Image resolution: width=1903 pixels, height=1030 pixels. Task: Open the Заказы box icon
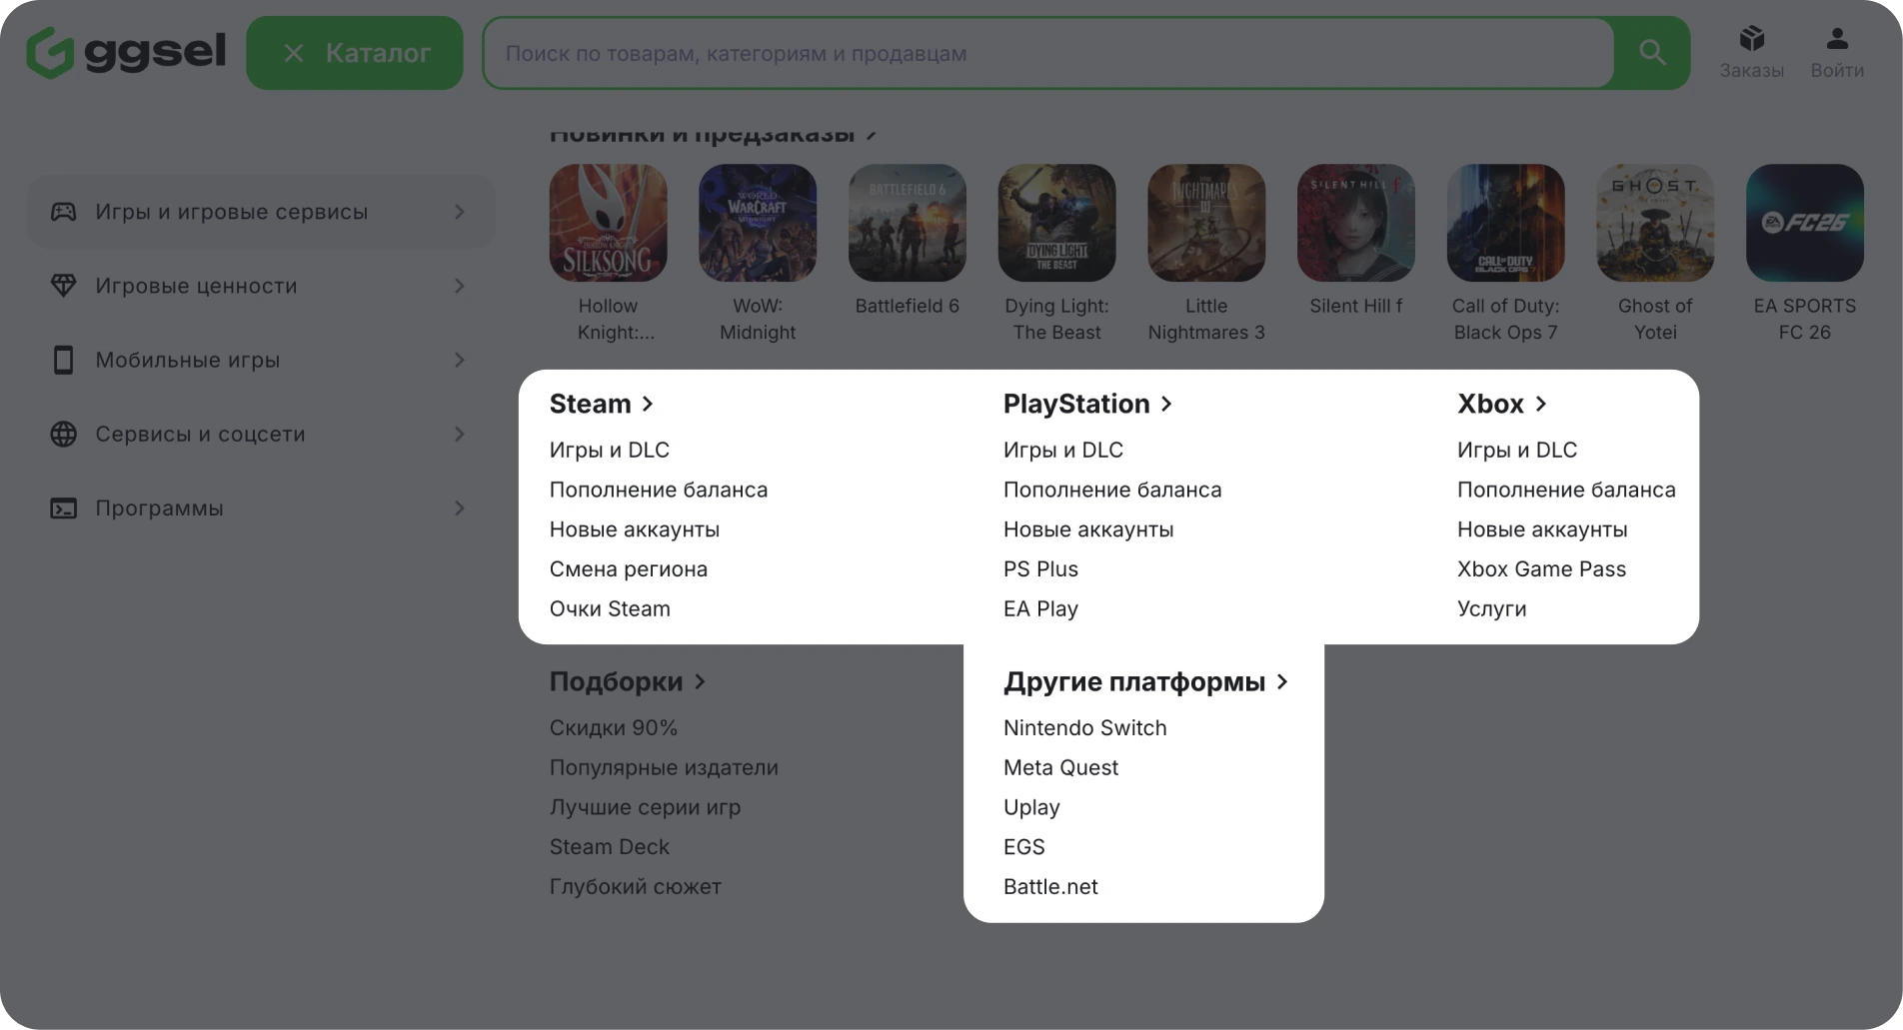[1751, 39]
